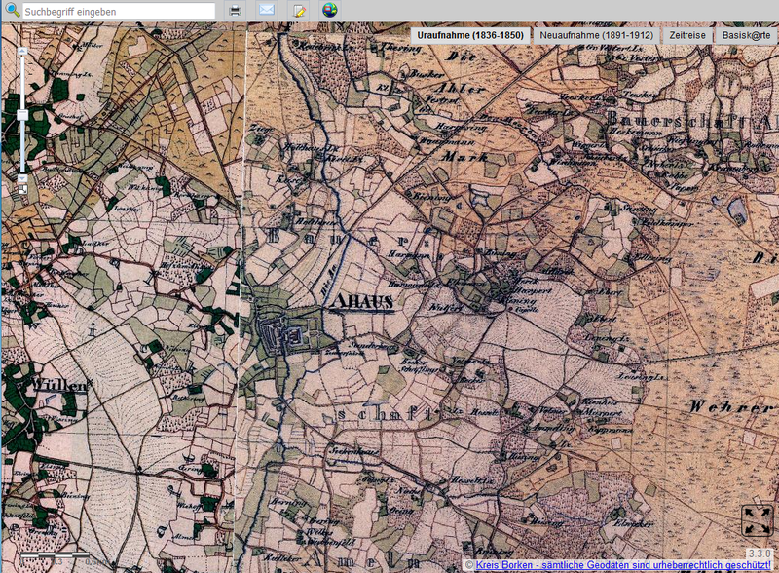Click the magnifying glass search icon
Screen dimensions: 779x573
[12, 10]
